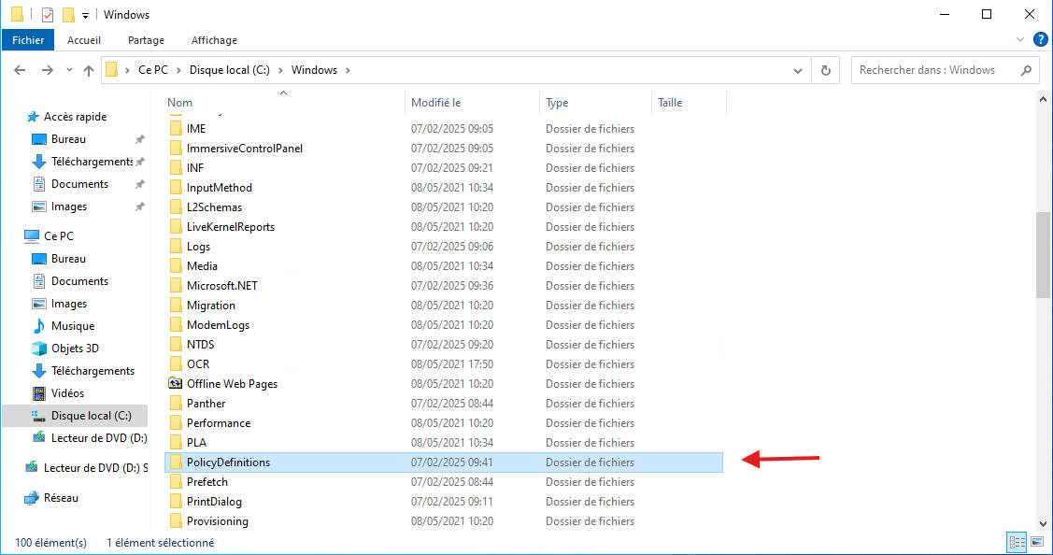Select the PolicyDefinitions folder icon
Viewport: 1053px width, 555px height.
click(x=176, y=462)
